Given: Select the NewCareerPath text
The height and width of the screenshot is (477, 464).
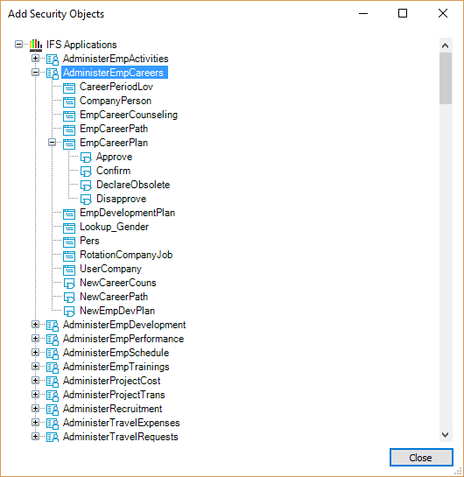Looking at the screenshot, I should click(x=114, y=297).
